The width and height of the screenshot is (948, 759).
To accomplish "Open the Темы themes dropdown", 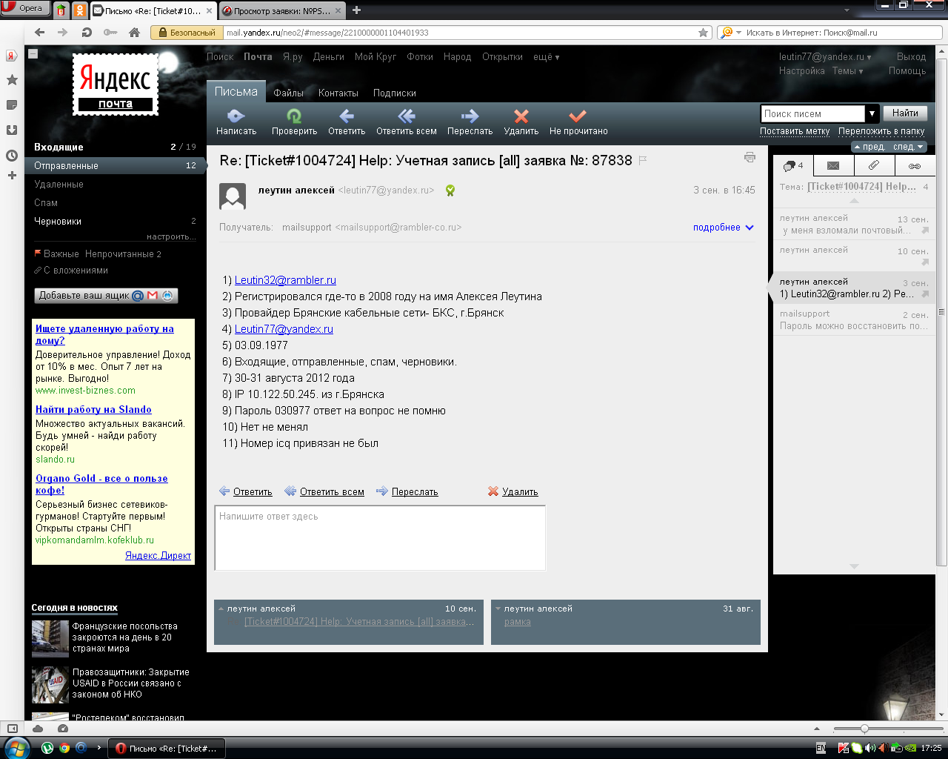I will [x=848, y=71].
